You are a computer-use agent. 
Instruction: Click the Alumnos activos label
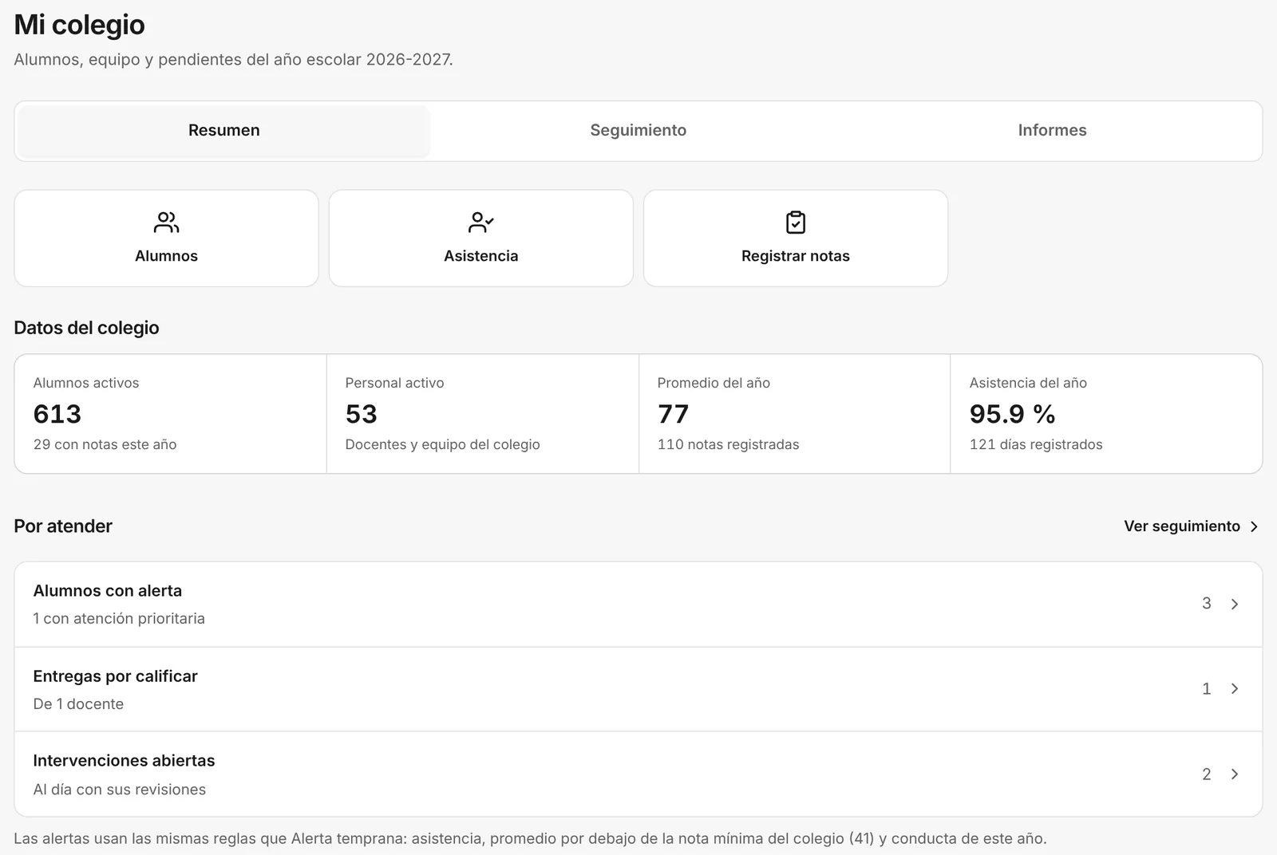(x=86, y=383)
